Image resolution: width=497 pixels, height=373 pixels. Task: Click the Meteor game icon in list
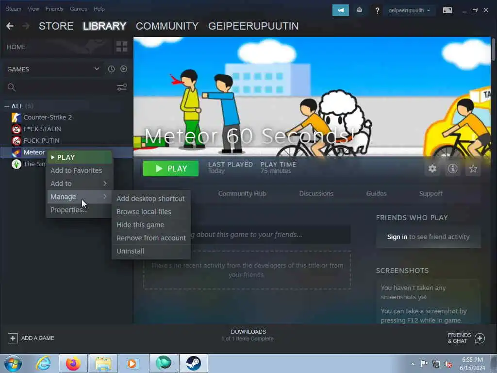coord(16,153)
